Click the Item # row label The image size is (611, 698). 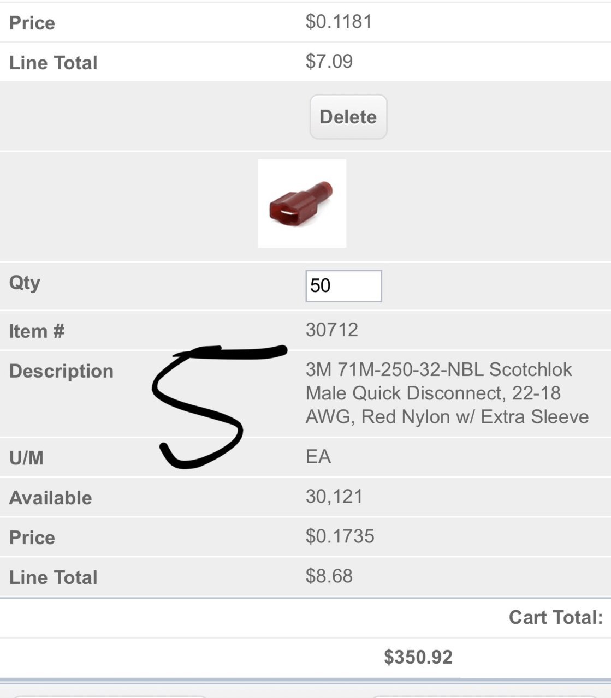[x=37, y=331]
